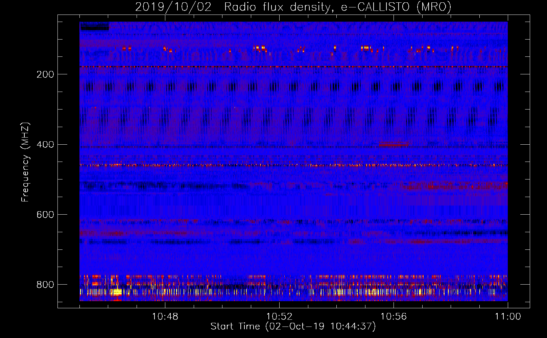The image size is (547, 338).
Task: Select the 400 frequency tick label
Action: click(x=45, y=145)
